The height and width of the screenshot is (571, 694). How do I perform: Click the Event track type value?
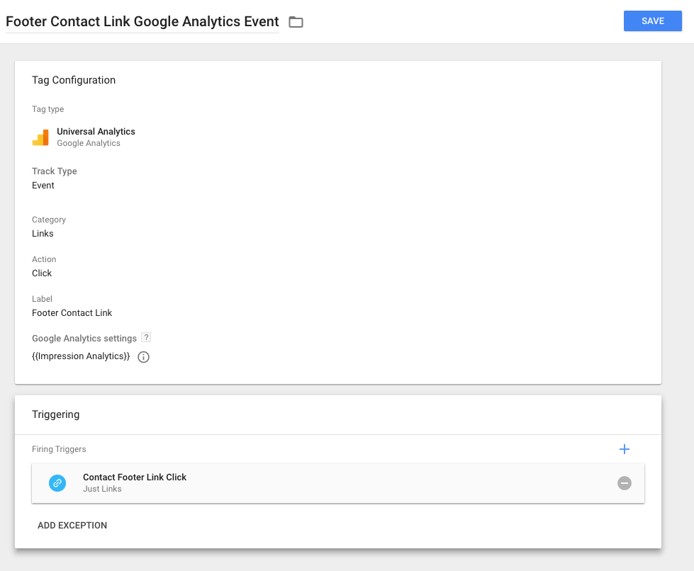click(43, 186)
